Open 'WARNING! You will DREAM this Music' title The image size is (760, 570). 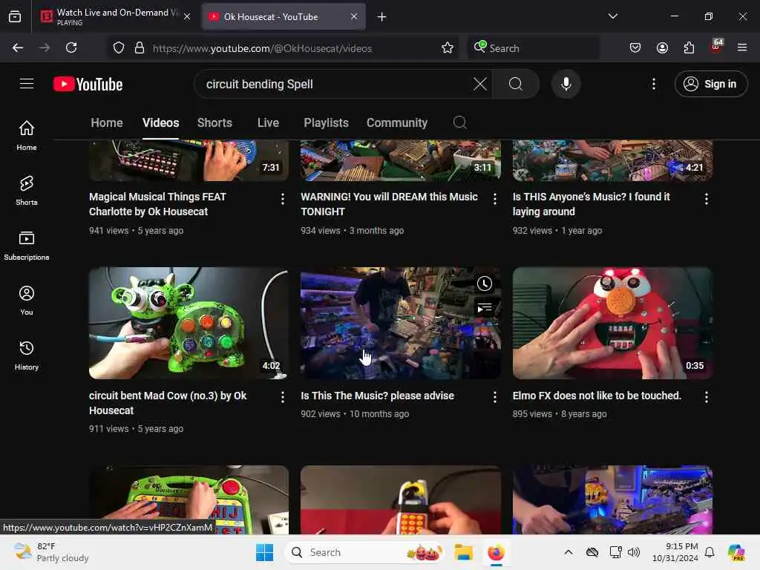point(389,204)
